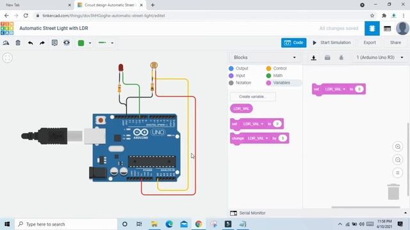The width and height of the screenshot is (410, 230).
Task: Open browser extensions puzzle icon
Action: [384, 15]
